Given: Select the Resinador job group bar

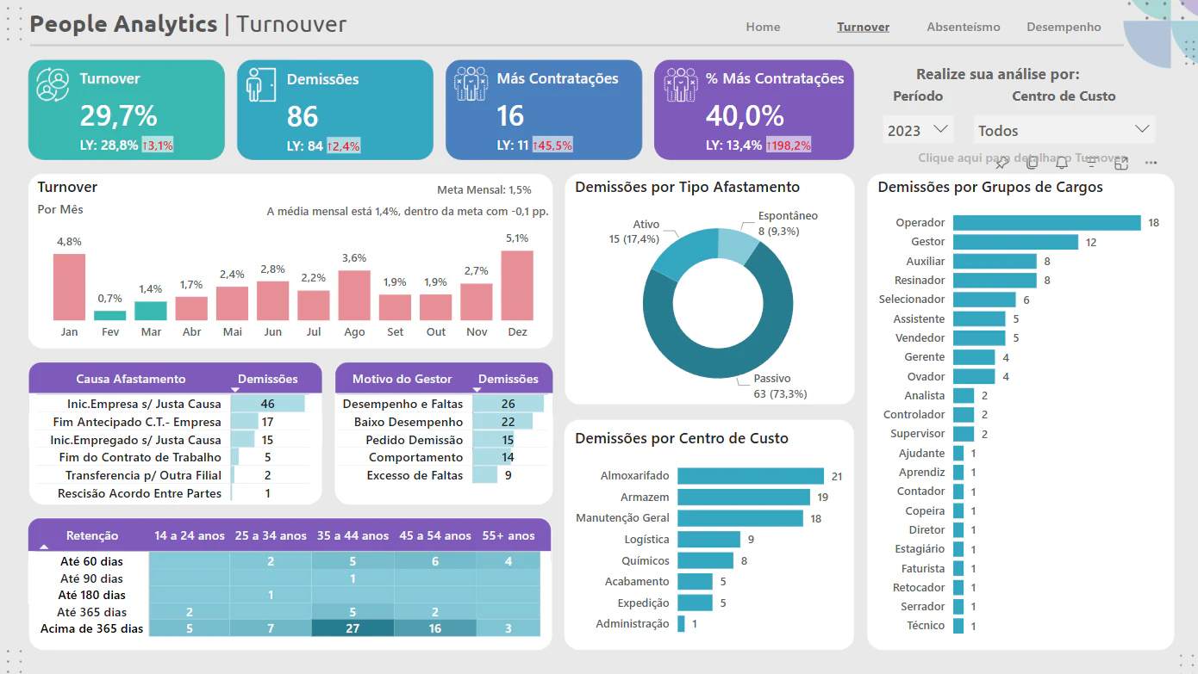Looking at the screenshot, I should tap(995, 280).
